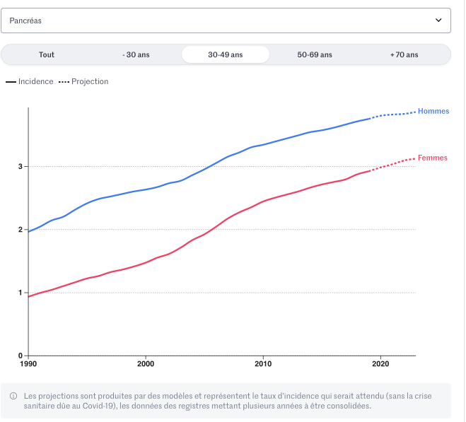Select the 30-49 ans age group

click(x=225, y=54)
